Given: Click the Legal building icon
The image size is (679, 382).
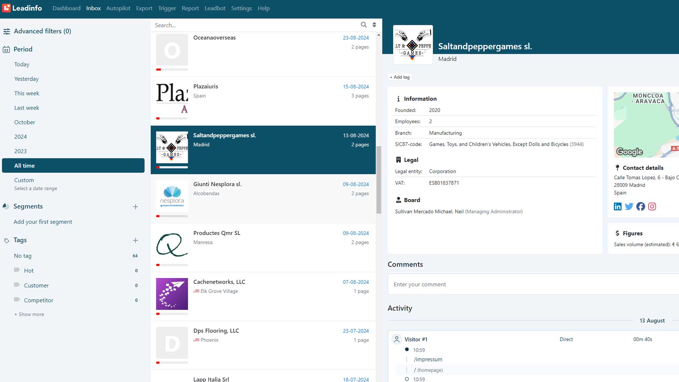Looking at the screenshot, I should (x=398, y=160).
